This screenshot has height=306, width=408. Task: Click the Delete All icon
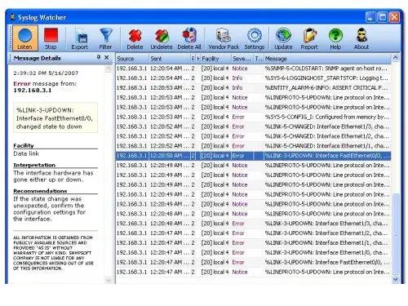pos(189,38)
